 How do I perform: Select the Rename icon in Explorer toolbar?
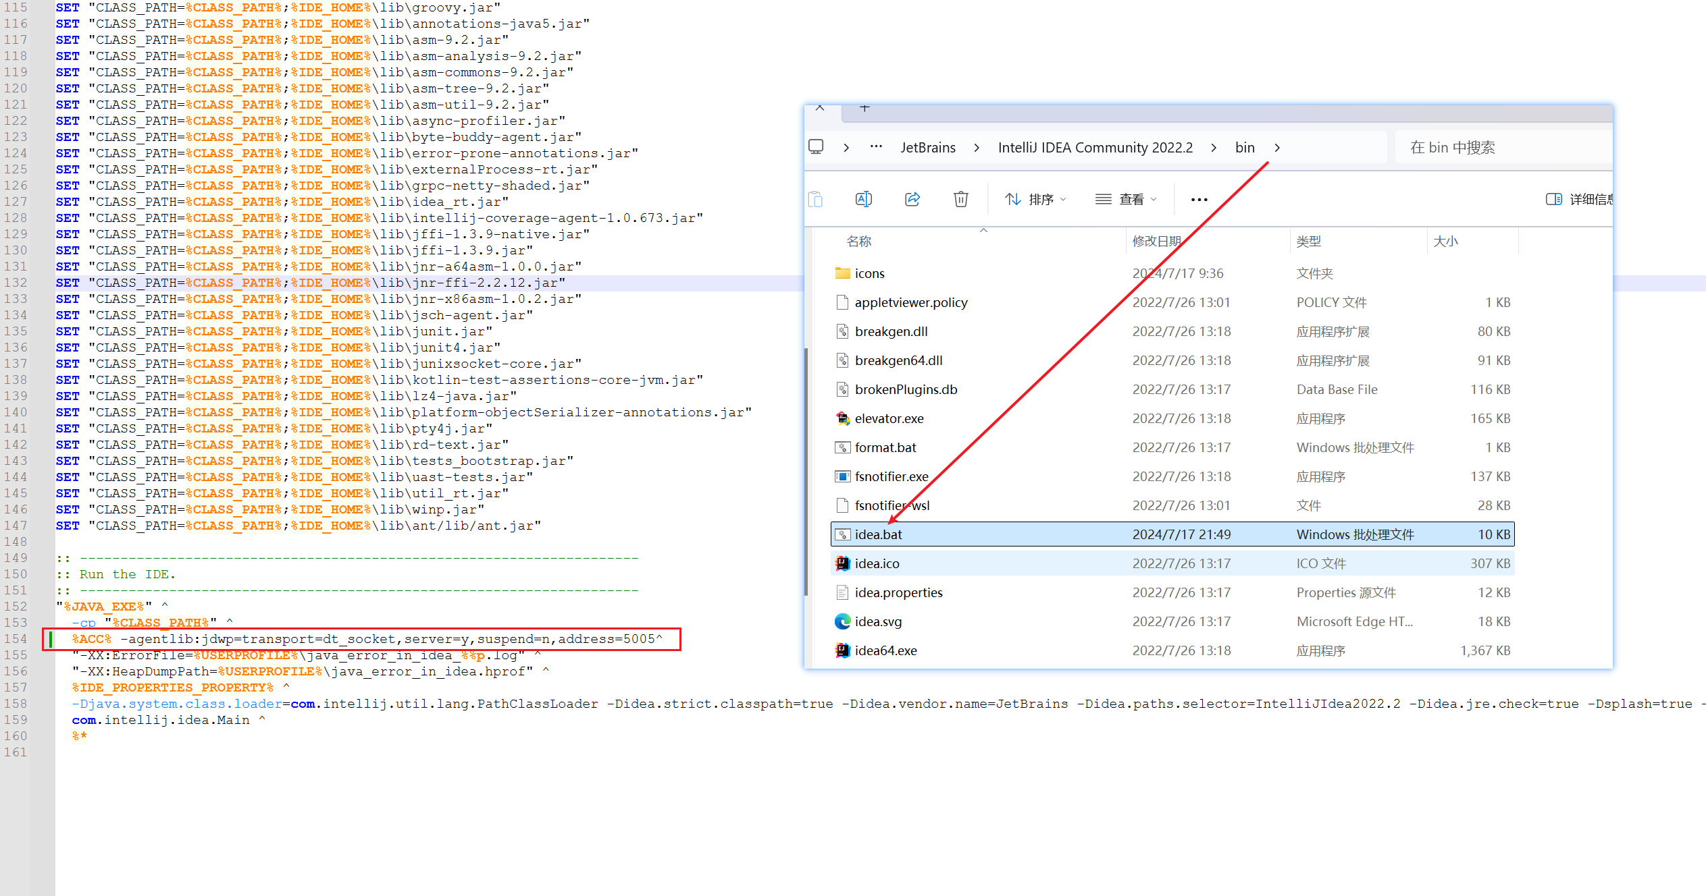point(863,199)
